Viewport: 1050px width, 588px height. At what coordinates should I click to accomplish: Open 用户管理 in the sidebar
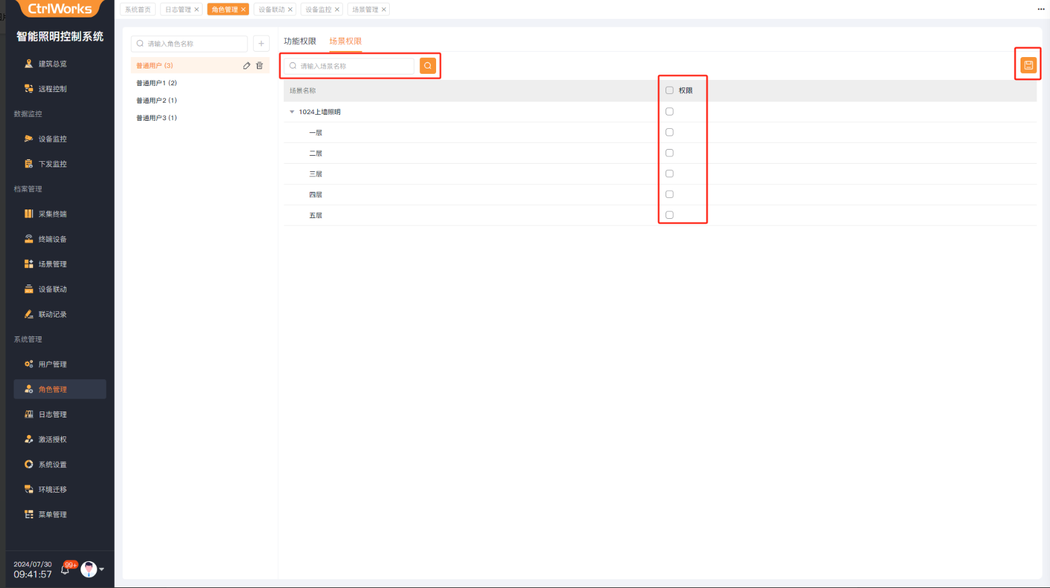[x=52, y=364]
